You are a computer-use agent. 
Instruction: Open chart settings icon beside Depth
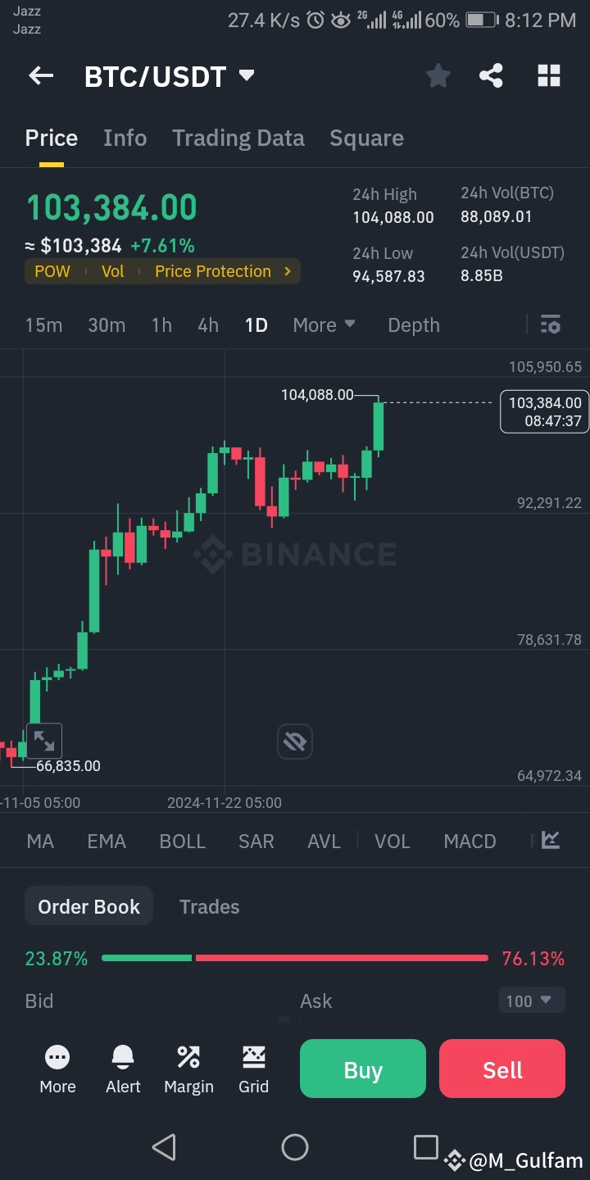coord(551,324)
